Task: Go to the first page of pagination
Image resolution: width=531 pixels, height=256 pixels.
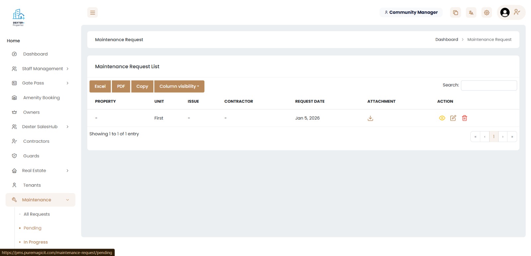Action: click(x=475, y=137)
